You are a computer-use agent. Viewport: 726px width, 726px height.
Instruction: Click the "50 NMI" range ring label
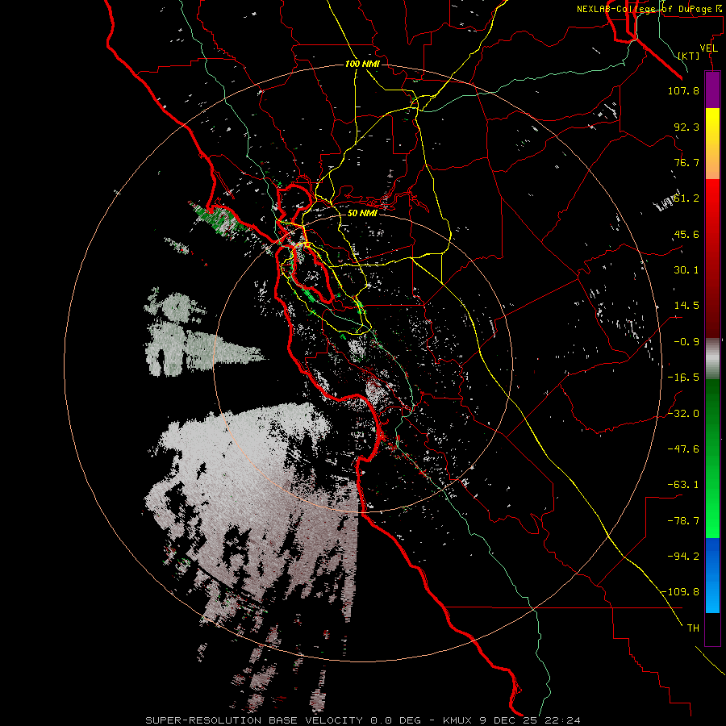point(362,213)
